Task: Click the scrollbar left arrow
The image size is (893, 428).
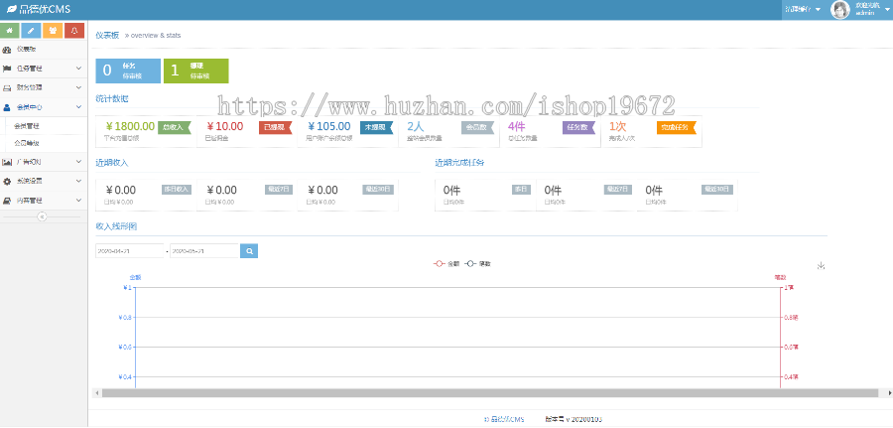Action: (x=97, y=393)
